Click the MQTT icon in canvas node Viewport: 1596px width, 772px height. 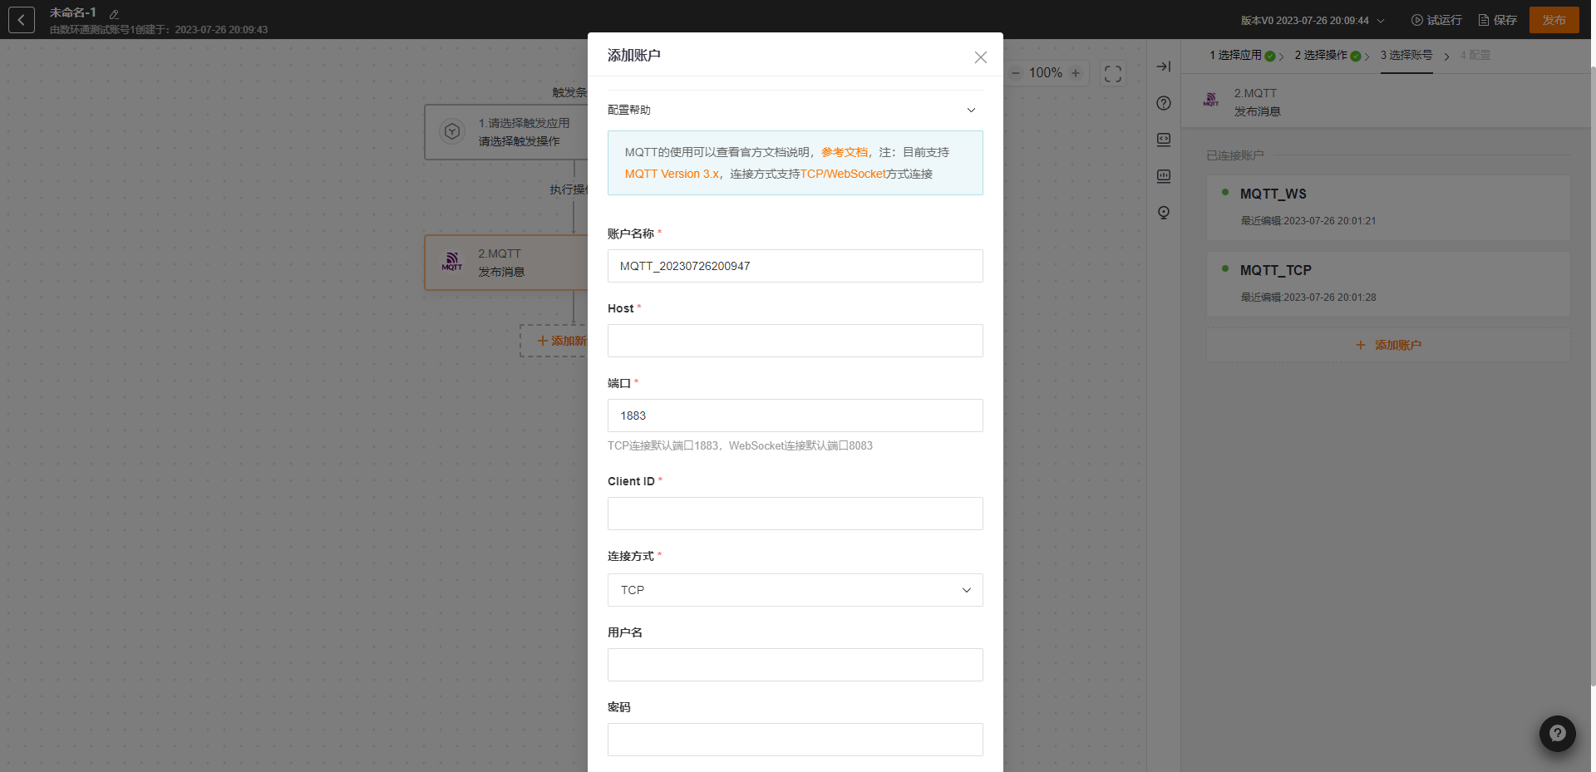[451, 262]
